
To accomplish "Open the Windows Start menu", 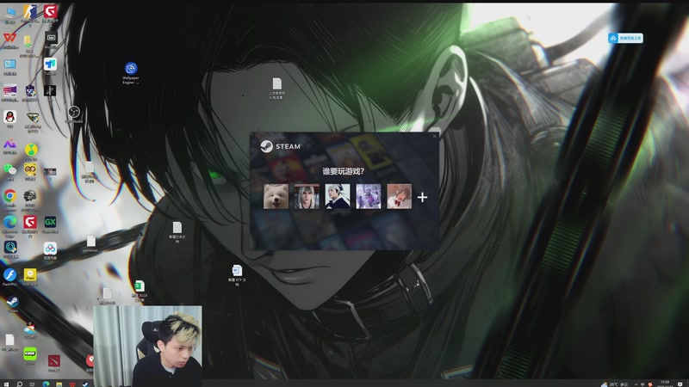I will pos(6,384).
